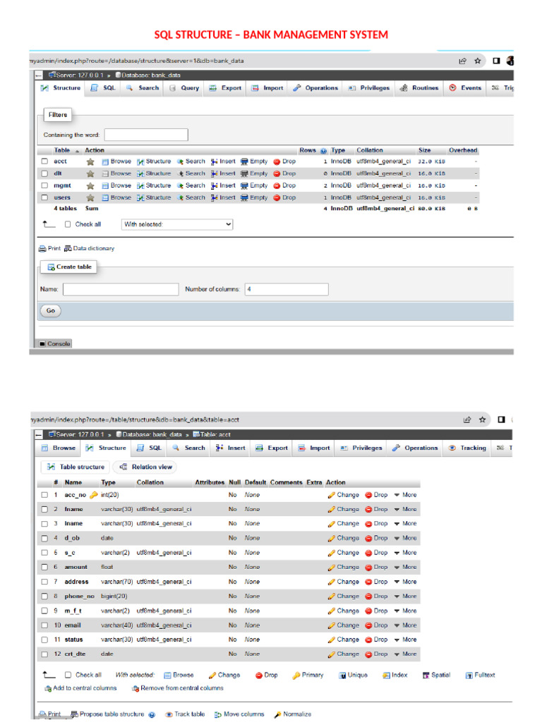Viewport: 542px width, 722px height.
Task: Open the SQL tab in database view
Action: point(104,88)
